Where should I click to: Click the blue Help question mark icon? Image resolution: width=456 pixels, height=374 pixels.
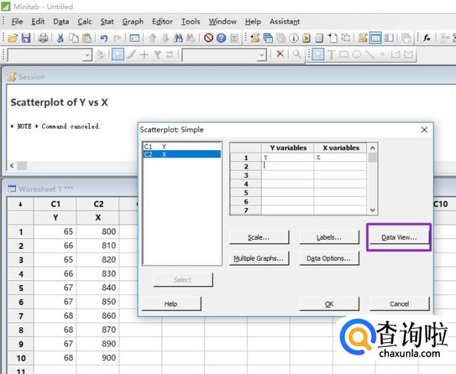[221, 38]
